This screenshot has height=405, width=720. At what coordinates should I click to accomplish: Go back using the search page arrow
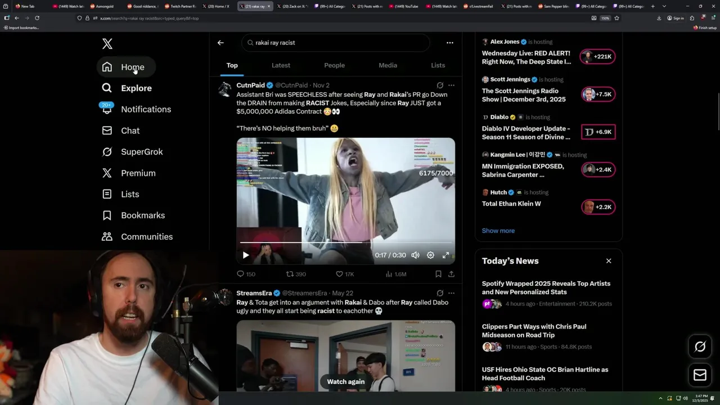coord(220,43)
